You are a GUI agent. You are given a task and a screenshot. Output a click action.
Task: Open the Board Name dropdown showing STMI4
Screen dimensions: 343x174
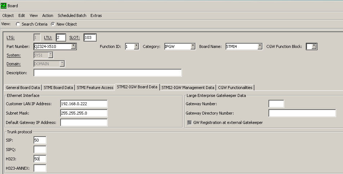click(260, 46)
